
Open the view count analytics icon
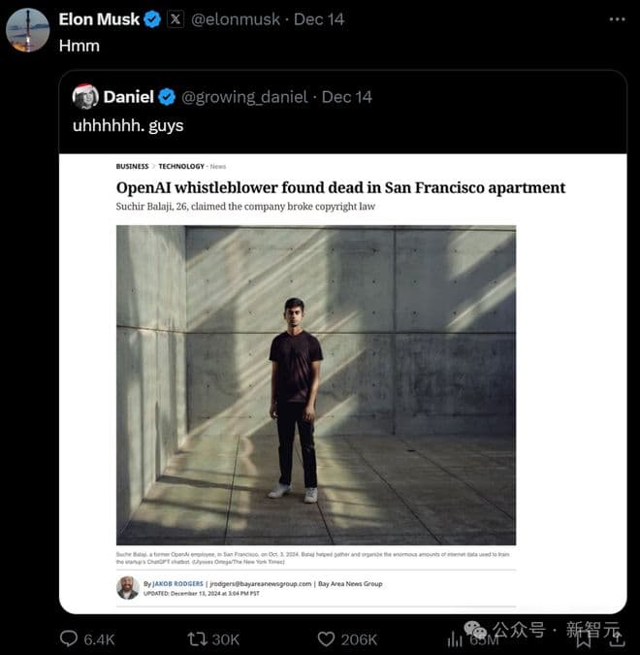click(455, 639)
